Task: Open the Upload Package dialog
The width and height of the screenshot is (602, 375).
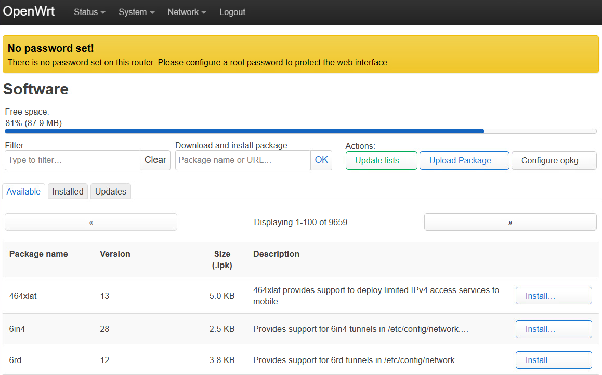Action: (464, 161)
